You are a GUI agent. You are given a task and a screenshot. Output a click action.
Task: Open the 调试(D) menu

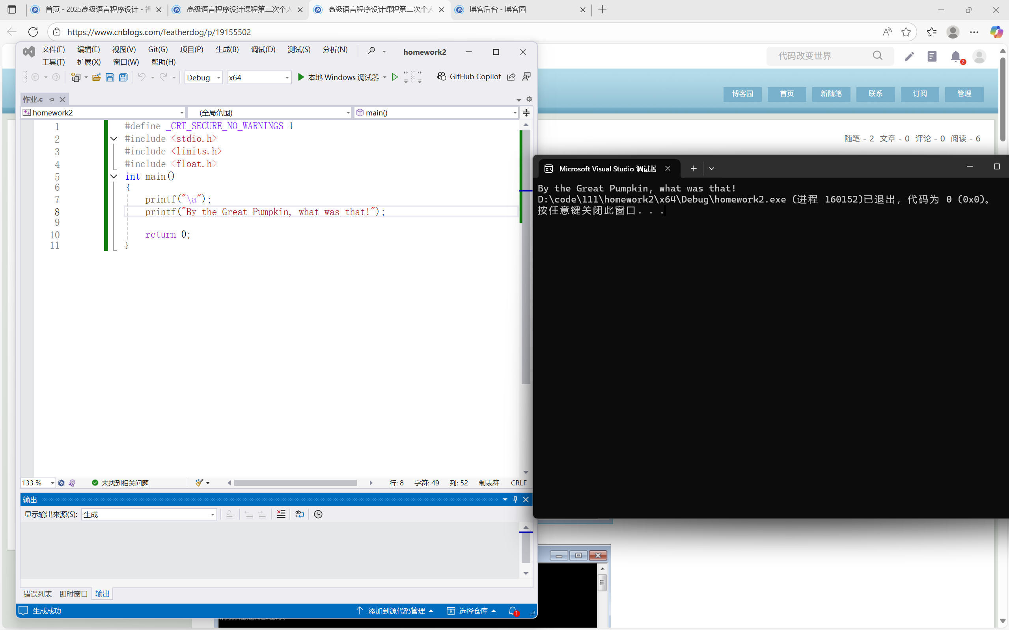(263, 50)
